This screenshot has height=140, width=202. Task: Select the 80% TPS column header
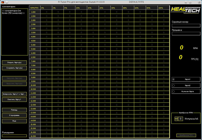click(x=152, y=8)
